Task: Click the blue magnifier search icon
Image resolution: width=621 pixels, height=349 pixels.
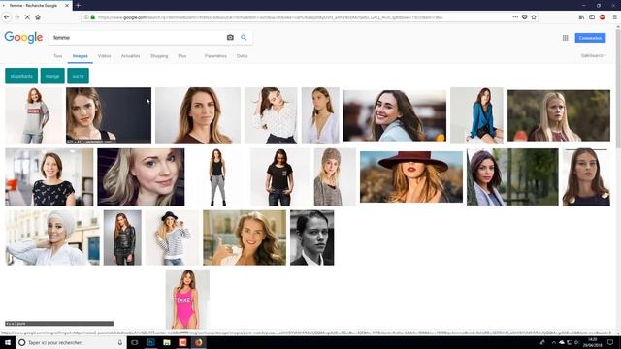Action: click(x=244, y=37)
